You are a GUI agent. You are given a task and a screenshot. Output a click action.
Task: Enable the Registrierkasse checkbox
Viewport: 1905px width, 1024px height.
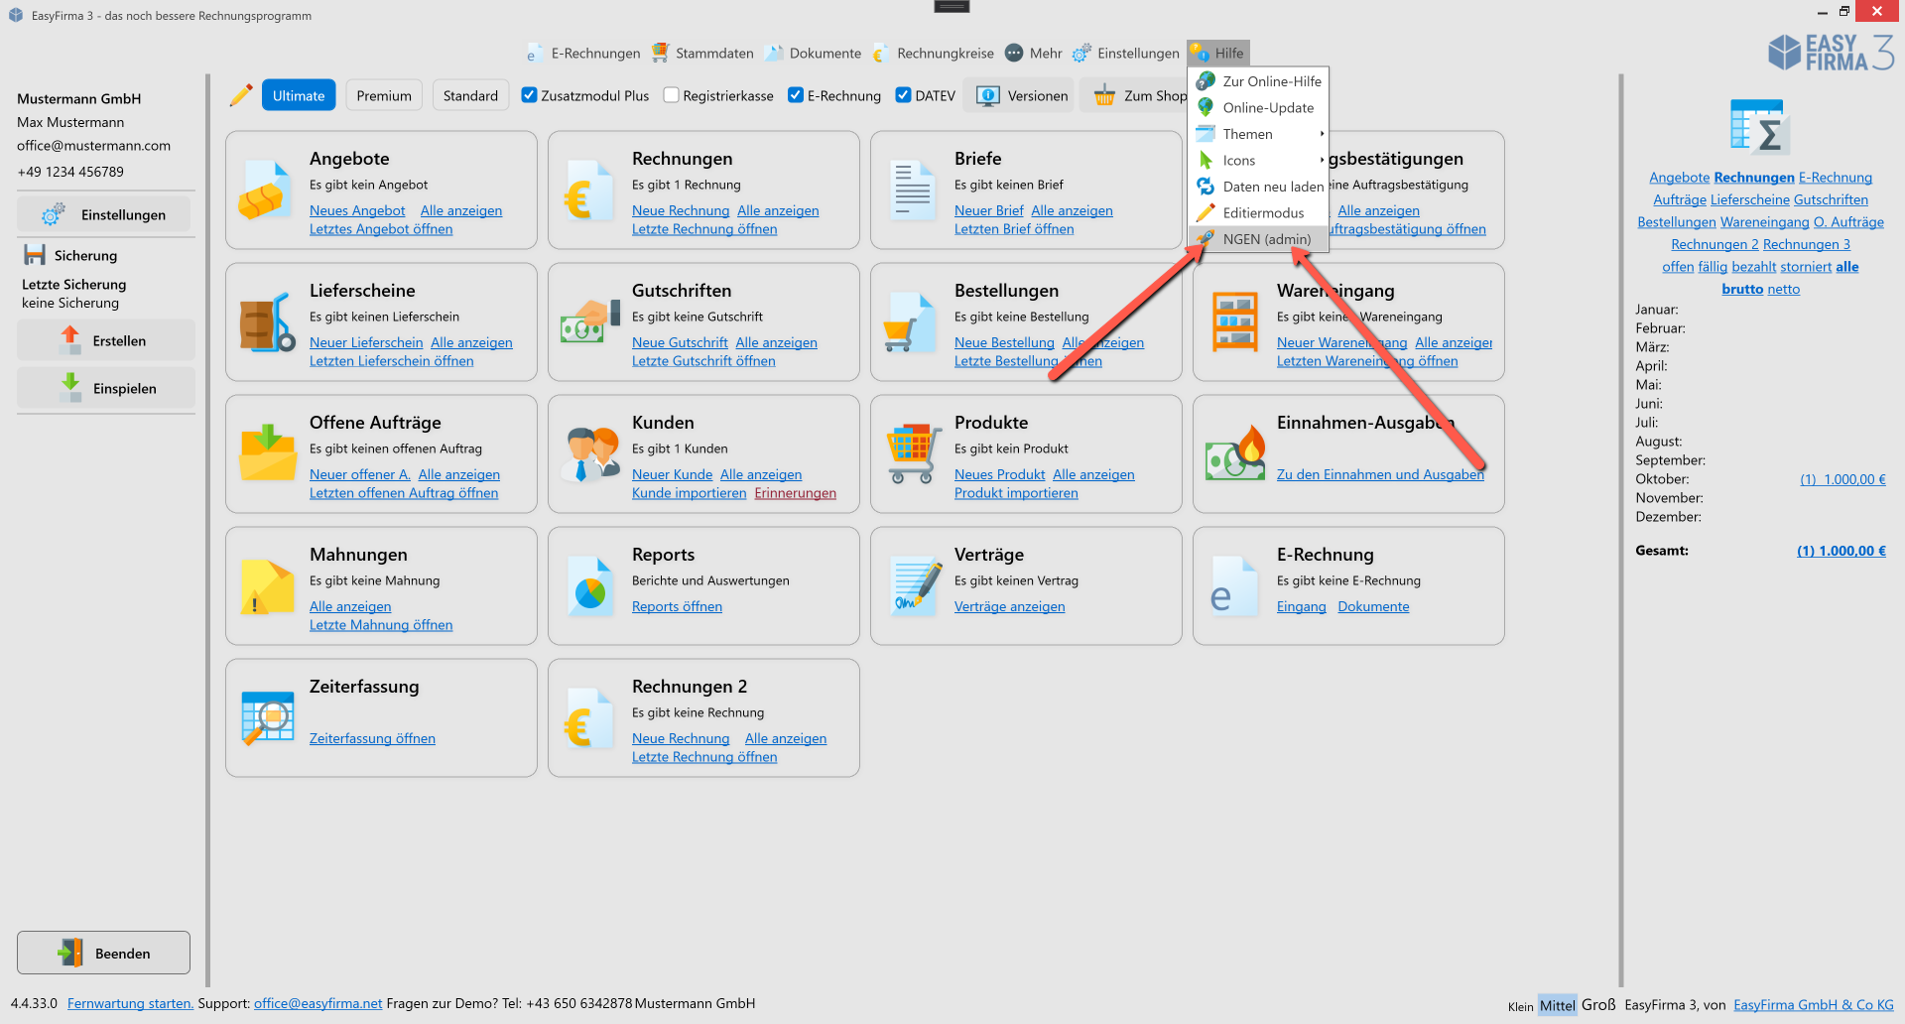pyautogui.click(x=672, y=95)
